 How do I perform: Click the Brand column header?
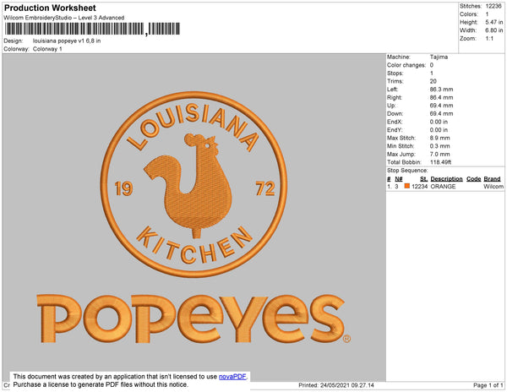click(x=492, y=179)
